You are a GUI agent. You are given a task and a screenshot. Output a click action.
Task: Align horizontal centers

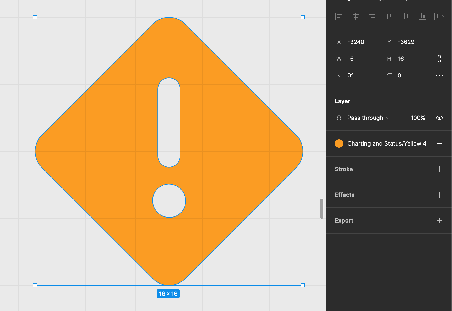click(x=355, y=16)
